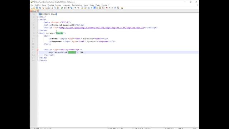Click the Open file toolbar icon
Viewport: 229px width, 129px height.
34,8
